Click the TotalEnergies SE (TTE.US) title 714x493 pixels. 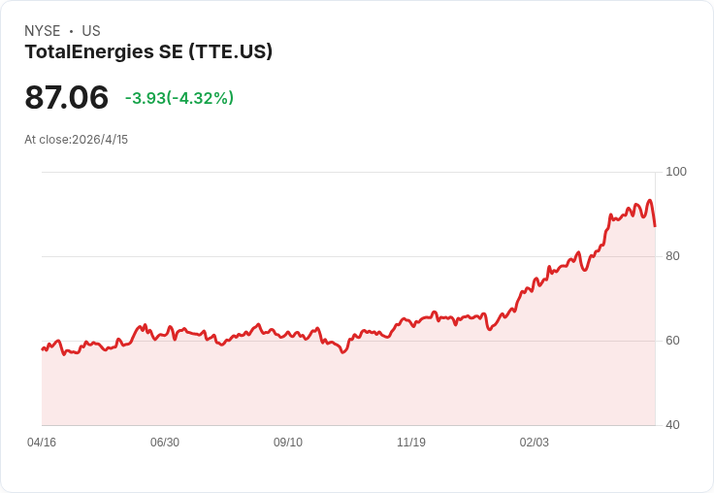click(x=148, y=52)
